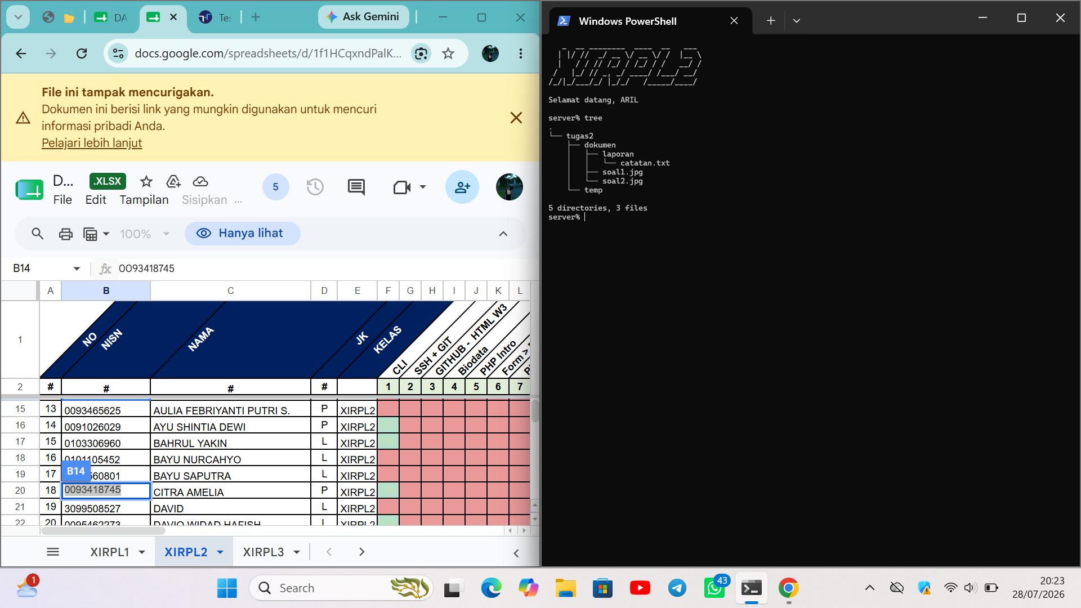Click the browser forward arrow
The height and width of the screenshot is (608, 1081).
[x=51, y=53]
